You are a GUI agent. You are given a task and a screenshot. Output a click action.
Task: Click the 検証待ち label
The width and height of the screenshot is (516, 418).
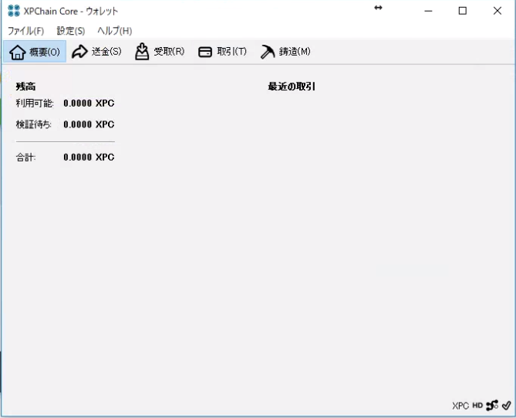(34, 124)
